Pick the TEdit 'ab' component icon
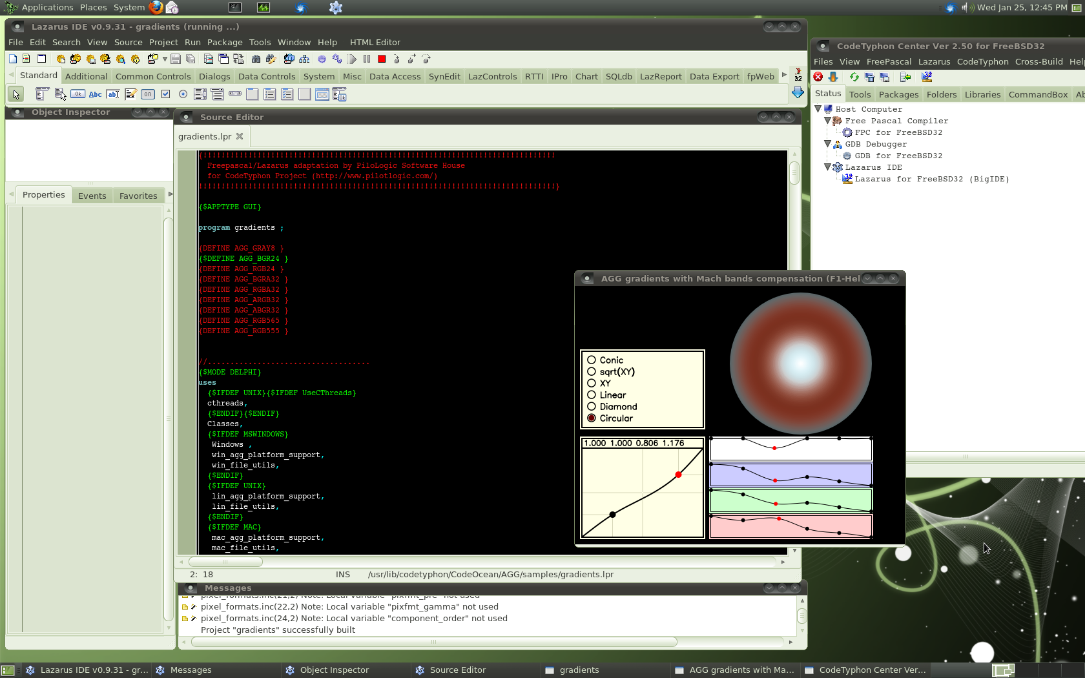1085x678 pixels. (112, 94)
